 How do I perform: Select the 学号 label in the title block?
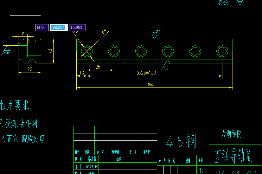coord(79,166)
